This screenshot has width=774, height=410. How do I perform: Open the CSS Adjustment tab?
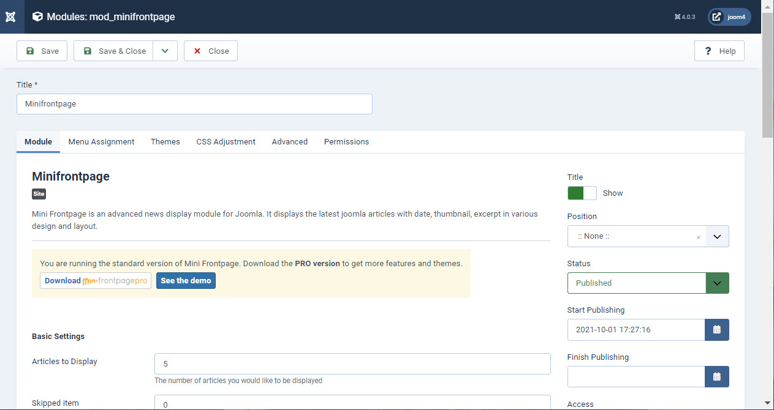pyautogui.click(x=226, y=141)
